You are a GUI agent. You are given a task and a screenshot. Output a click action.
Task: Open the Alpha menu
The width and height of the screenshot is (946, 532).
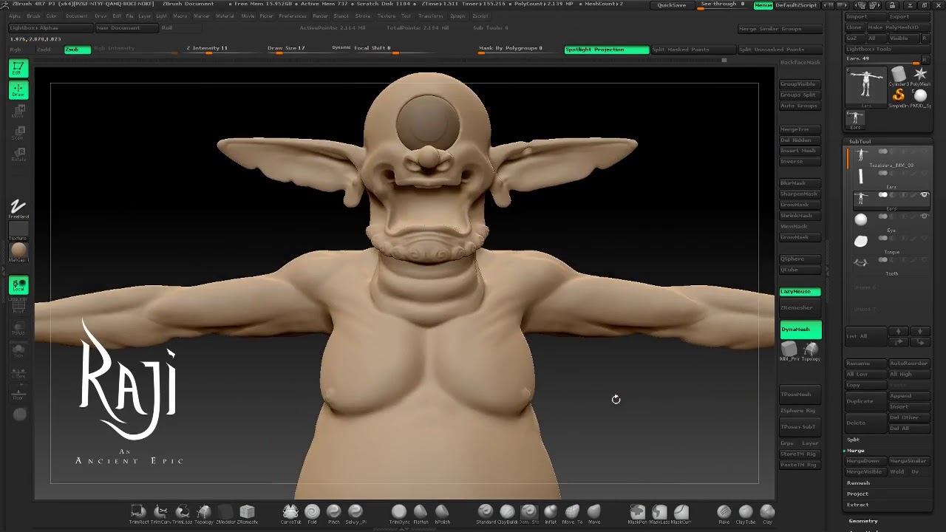[15, 16]
